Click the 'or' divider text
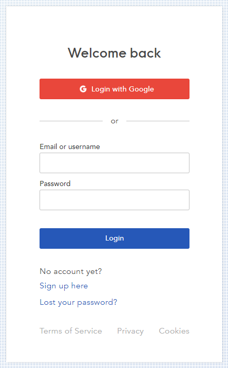This screenshot has width=228, height=368. 115,121
